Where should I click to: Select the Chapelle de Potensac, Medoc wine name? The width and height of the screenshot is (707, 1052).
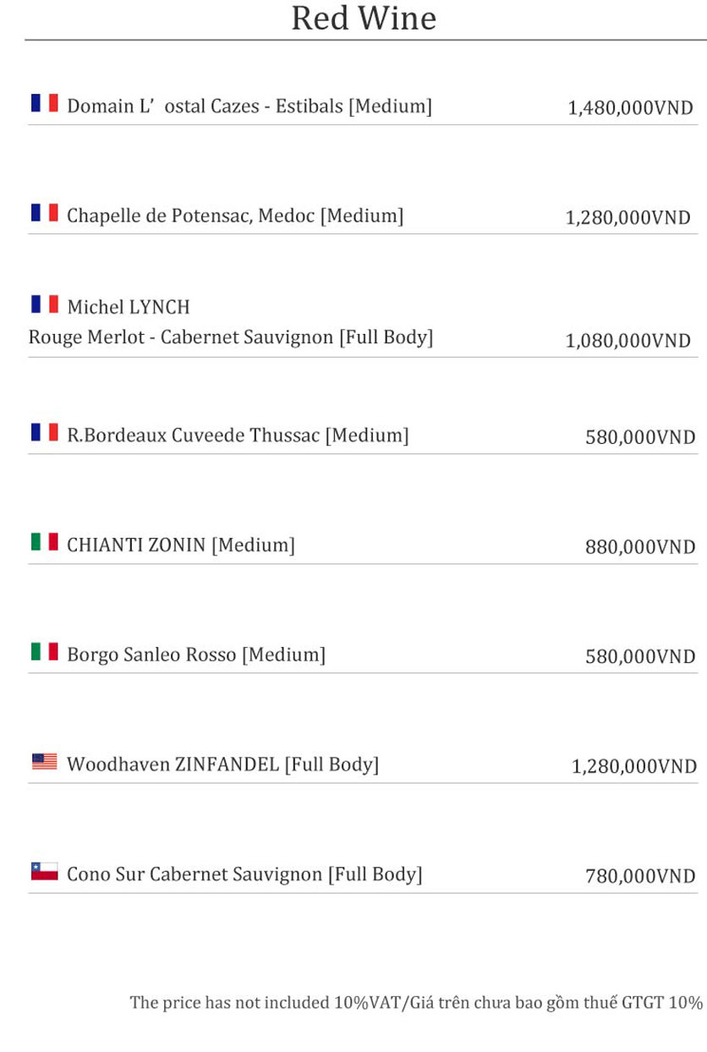tap(235, 216)
